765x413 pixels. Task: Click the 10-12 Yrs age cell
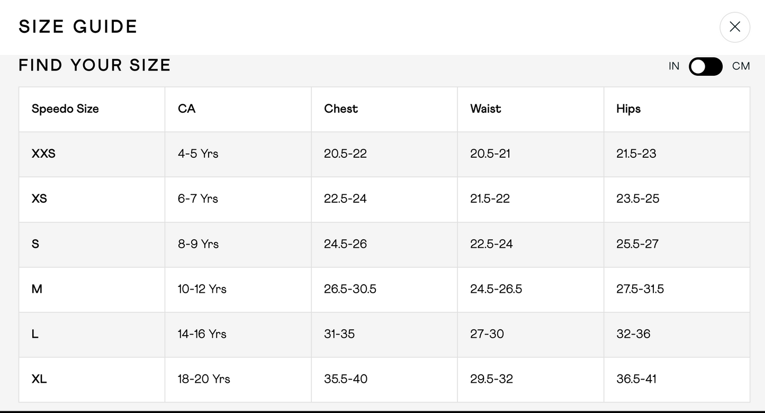coord(202,289)
